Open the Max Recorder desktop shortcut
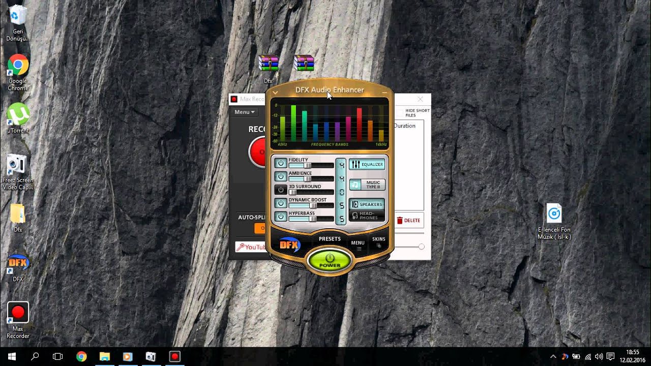The image size is (651, 366). [x=18, y=320]
